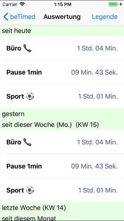Tap the Wi-Fi status icon

22,4
